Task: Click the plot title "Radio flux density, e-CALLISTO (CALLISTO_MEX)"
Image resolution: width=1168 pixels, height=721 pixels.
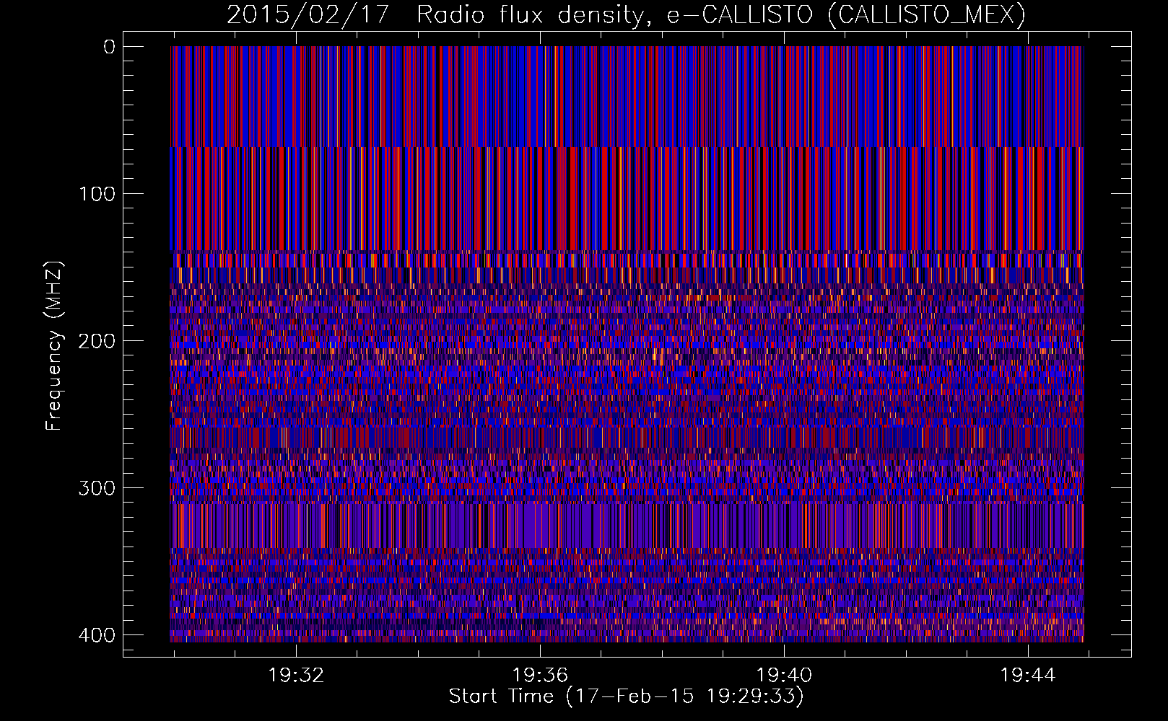Action: tap(721, 14)
